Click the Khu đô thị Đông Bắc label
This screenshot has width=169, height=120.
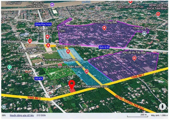coord(104,22)
